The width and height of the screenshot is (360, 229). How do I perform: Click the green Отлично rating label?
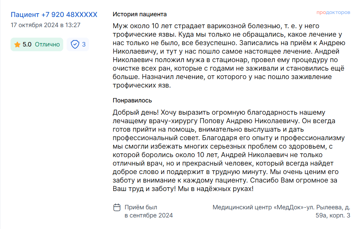click(47, 44)
